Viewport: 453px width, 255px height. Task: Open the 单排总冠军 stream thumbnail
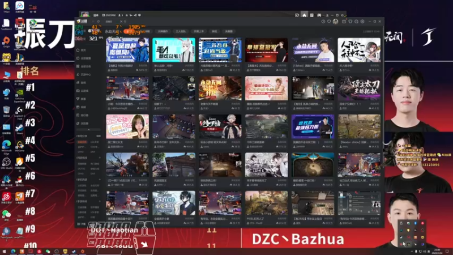pyautogui.click(x=266, y=50)
